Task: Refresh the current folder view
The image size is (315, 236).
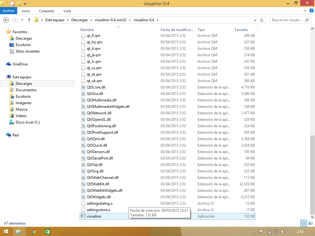Action: coord(262,20)
